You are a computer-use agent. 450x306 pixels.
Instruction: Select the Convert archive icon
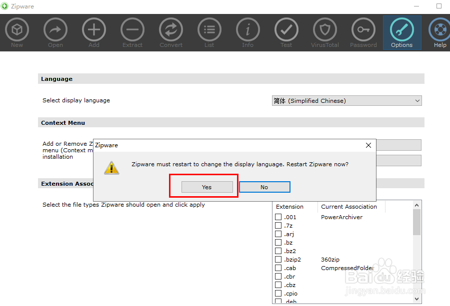(x=171, y=30)
